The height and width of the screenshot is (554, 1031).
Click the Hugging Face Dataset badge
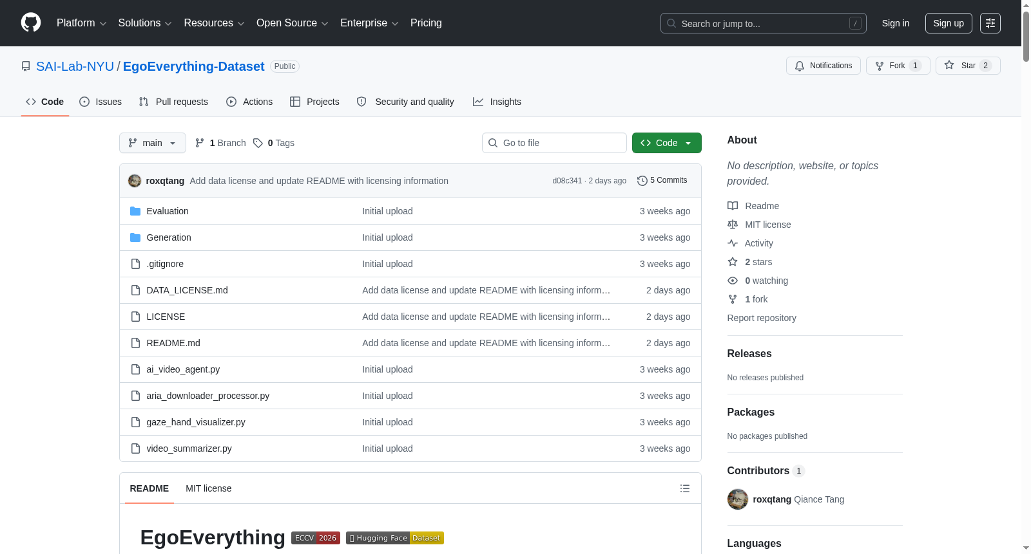point(395,538)
